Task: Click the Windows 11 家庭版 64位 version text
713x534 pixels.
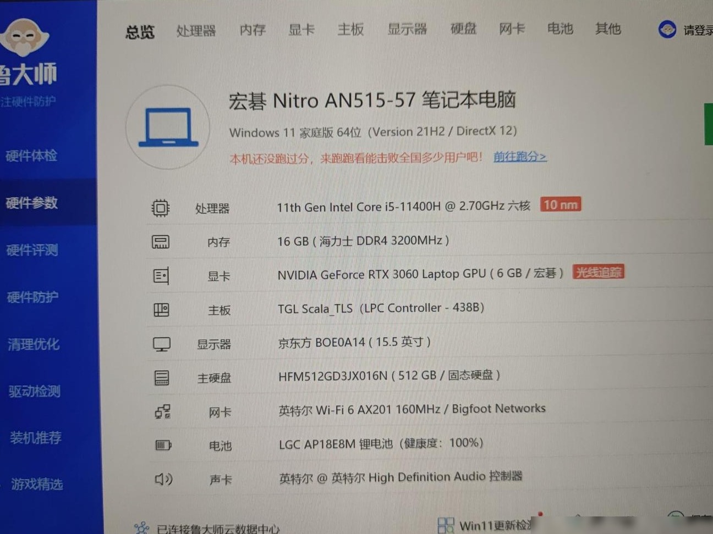Action: (373, 132)
